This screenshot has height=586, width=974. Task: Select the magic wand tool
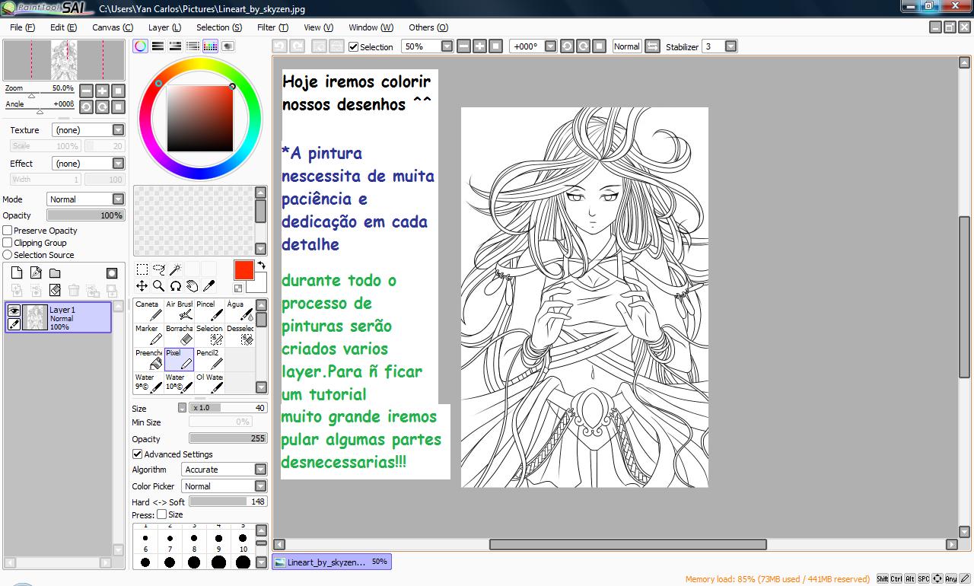pyautogui.click(x=175, y=269)
